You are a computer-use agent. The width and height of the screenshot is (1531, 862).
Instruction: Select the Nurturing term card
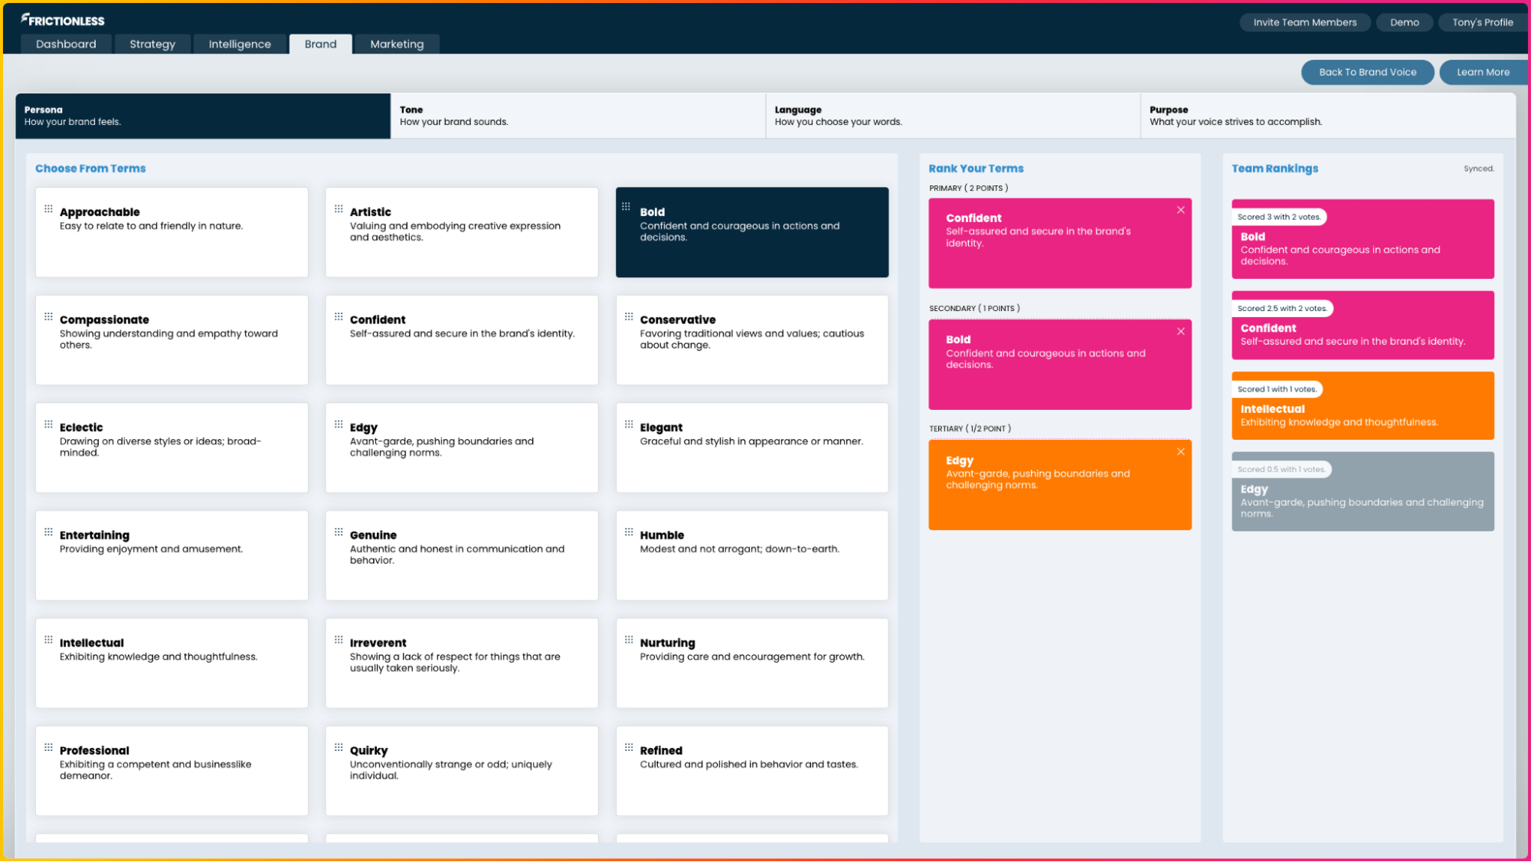pos(751,663)
